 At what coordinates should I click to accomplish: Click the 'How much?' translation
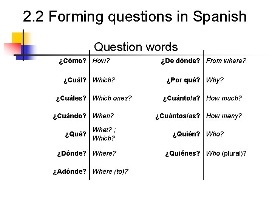tap(224, 98)
